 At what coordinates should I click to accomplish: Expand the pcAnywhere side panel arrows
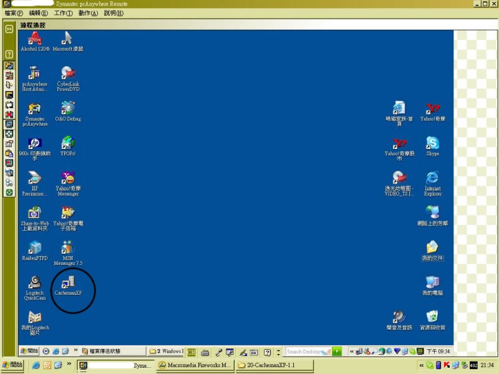(x=9, y=29)
